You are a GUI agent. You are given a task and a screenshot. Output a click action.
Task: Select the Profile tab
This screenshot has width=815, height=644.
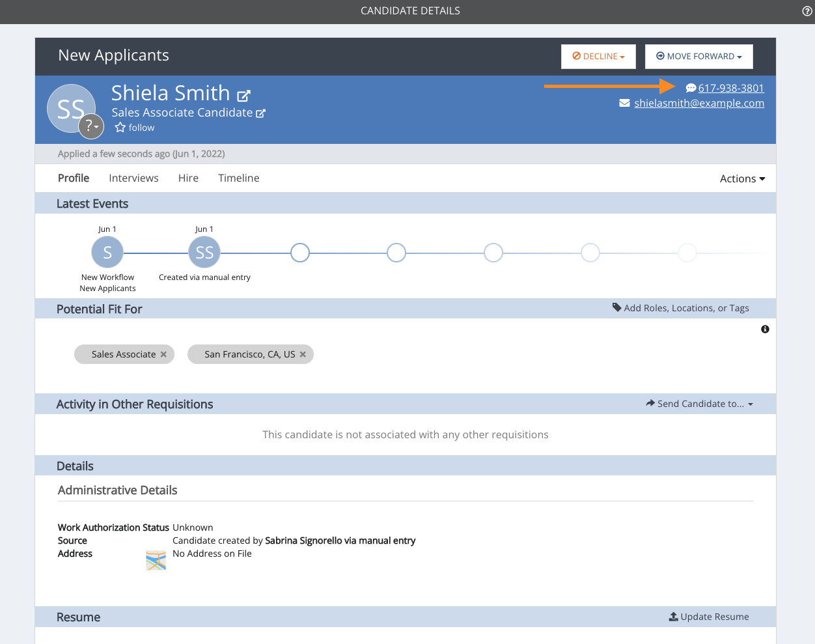pos(74,178)
